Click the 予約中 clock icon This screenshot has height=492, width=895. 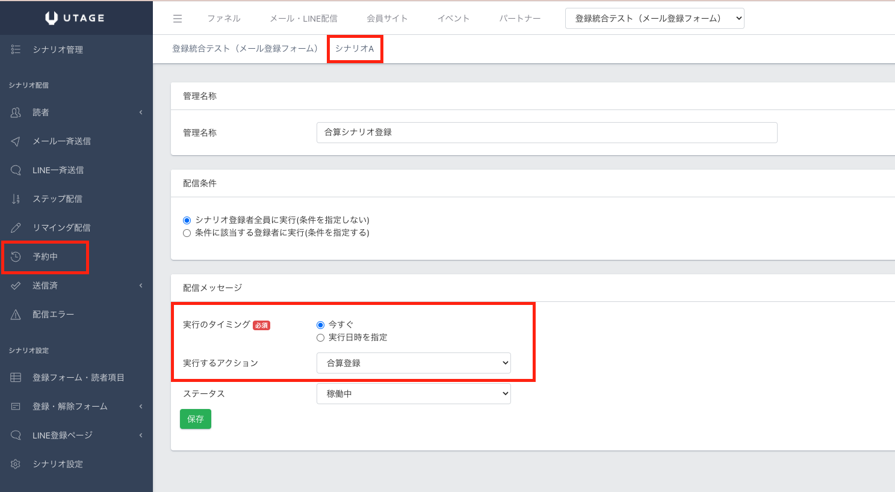click(x=16, y=257)
